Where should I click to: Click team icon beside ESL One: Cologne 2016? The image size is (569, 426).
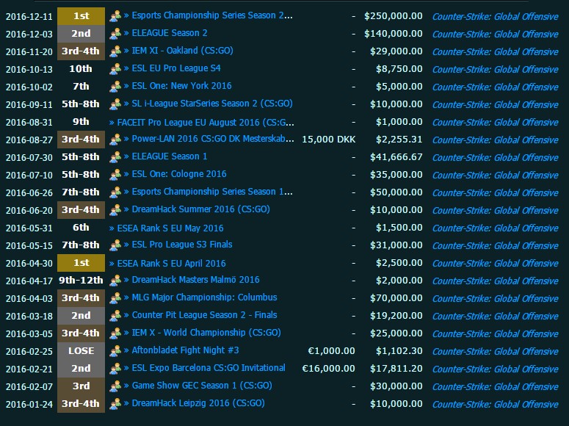pos(115,174)
